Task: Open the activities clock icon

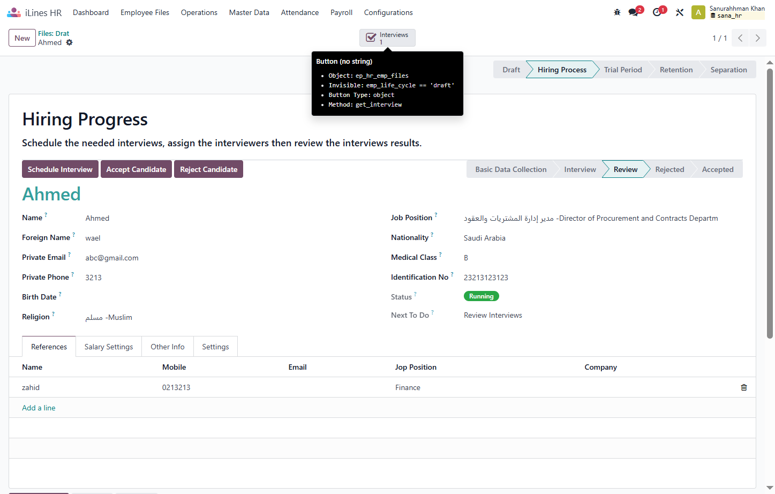Action: [658, 12]
